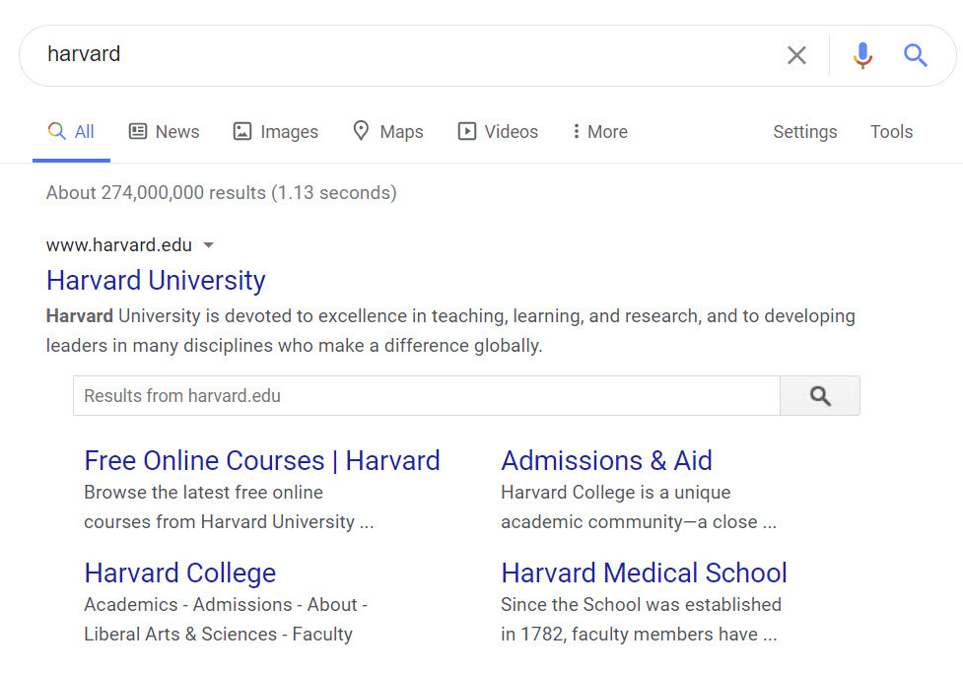
Task: Open the Maps tab
Action: pyautogui.click(x=387, y=132)
